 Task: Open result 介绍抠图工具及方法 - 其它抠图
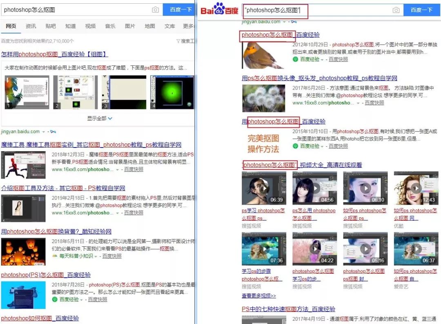(63, 188)
